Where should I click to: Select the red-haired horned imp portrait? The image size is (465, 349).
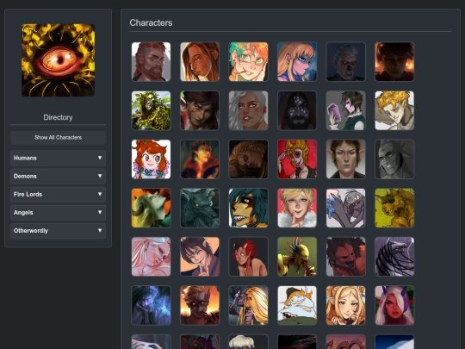pyautogui.click(x=248, y=257)
